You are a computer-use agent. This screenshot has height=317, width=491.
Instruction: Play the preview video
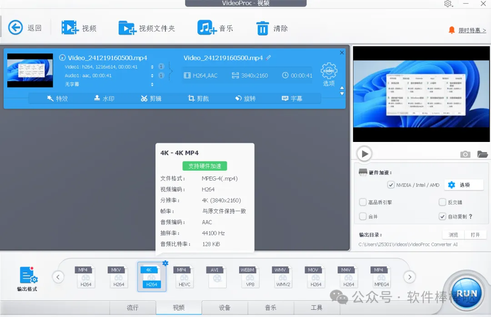click(x=364, y=154)
